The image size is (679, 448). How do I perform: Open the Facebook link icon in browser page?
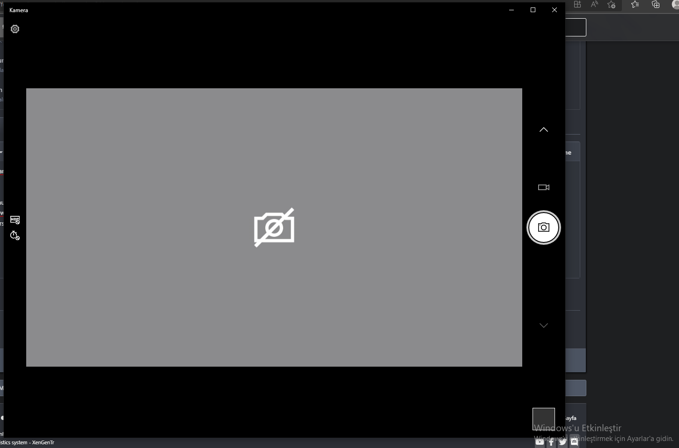551,442
